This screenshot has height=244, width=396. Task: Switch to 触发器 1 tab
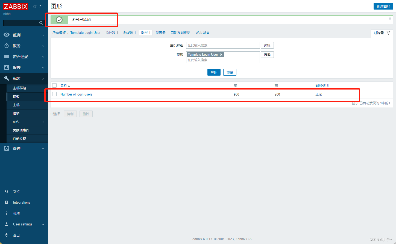130,32
